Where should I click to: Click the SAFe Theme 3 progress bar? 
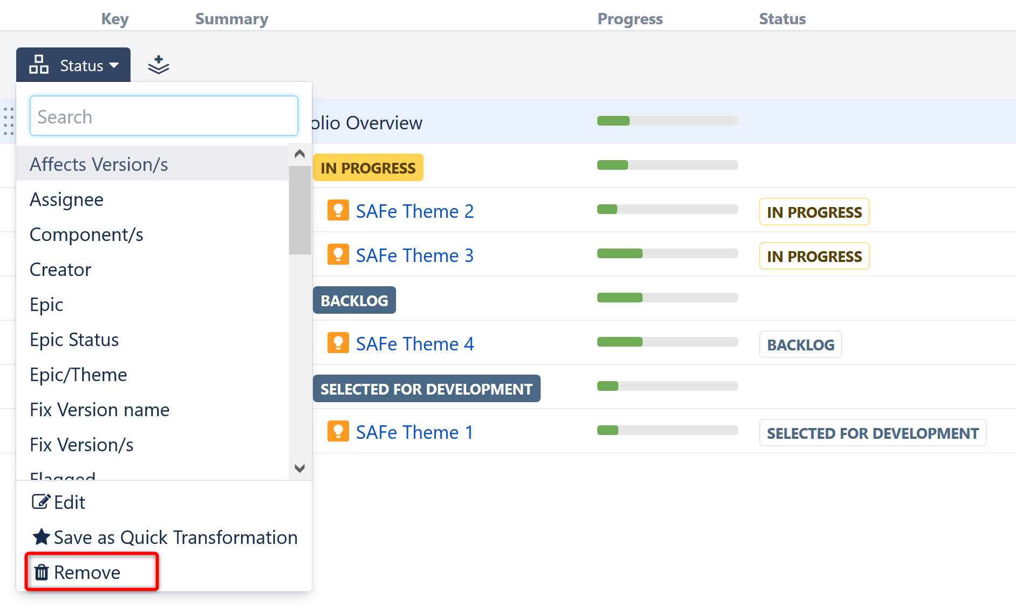pos(667,253)
